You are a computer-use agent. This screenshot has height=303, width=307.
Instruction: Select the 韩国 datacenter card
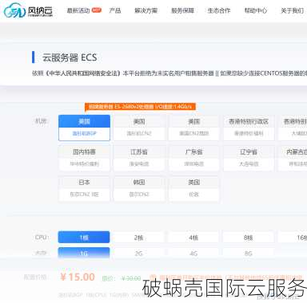139,188
